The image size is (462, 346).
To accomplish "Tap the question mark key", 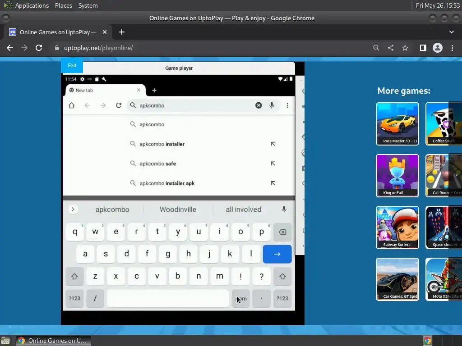I will point(261,276).
